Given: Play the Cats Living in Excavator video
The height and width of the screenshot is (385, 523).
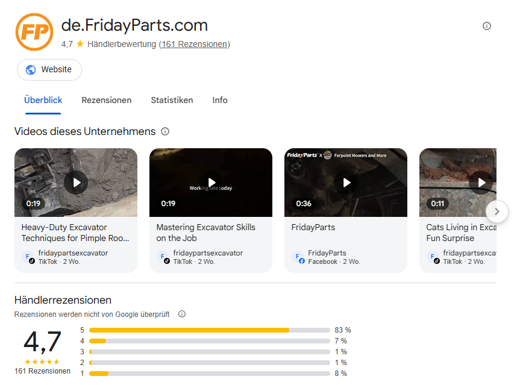Looking at the screenshot, I should pyautogui.click(x=480, y=182).
